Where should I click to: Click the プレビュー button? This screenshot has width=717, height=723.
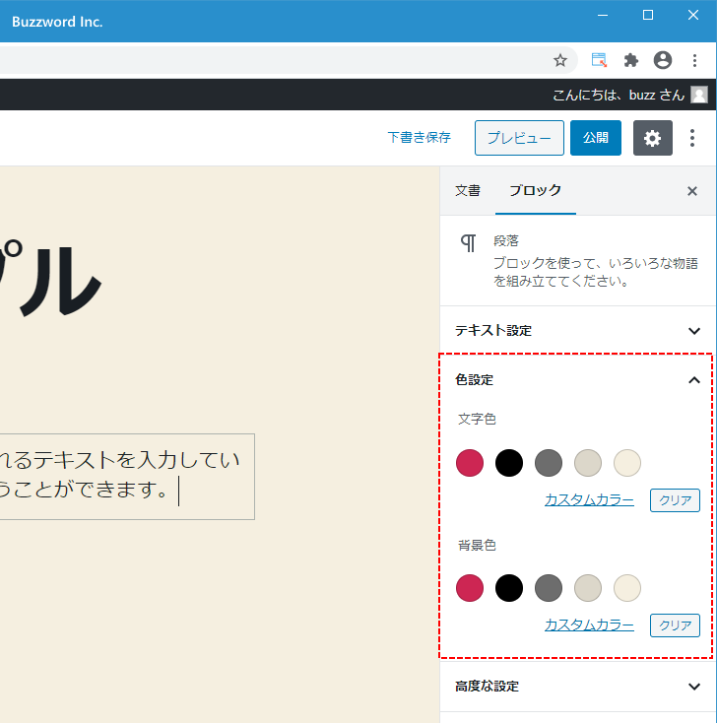(x=519, y=138)
